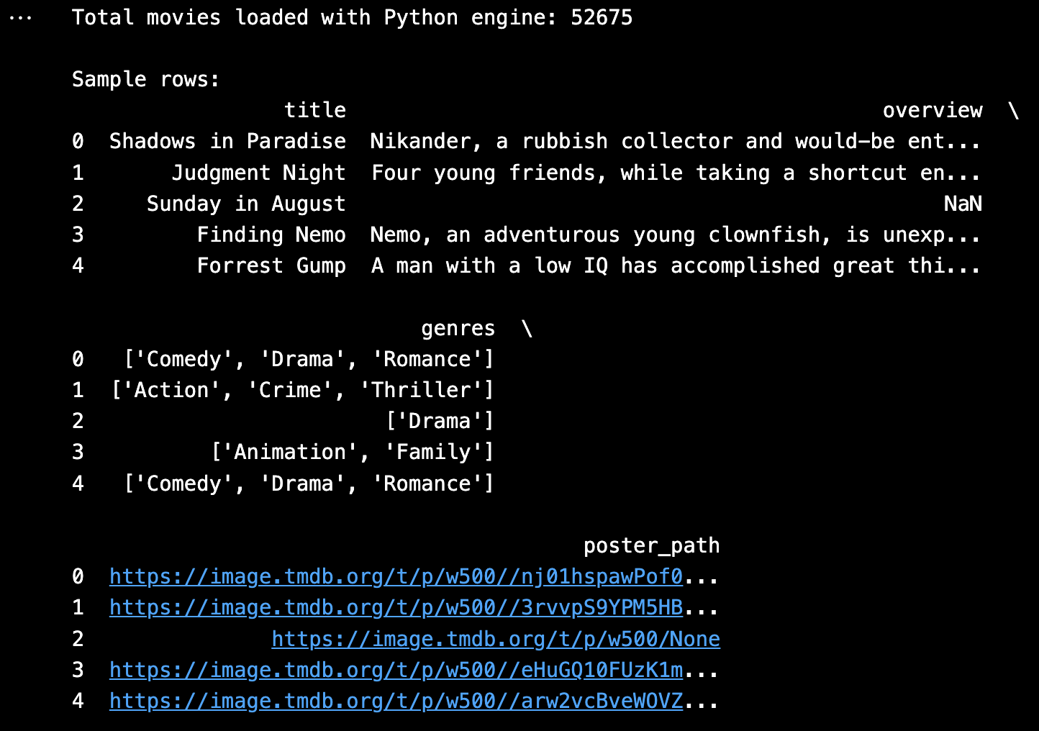Open the 3rvvpS9YPM5HB poster link
1039x731 pixels.
coord(396,608)
